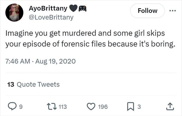
Task: Click the reply count 9
Action: pos(21,107)
